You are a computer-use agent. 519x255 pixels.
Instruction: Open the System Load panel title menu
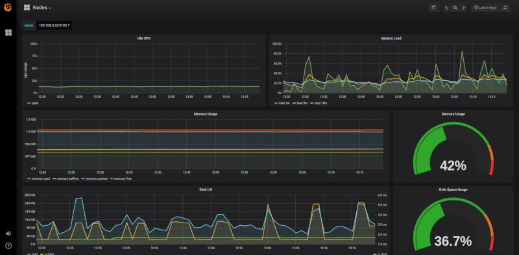click(391, 38)
